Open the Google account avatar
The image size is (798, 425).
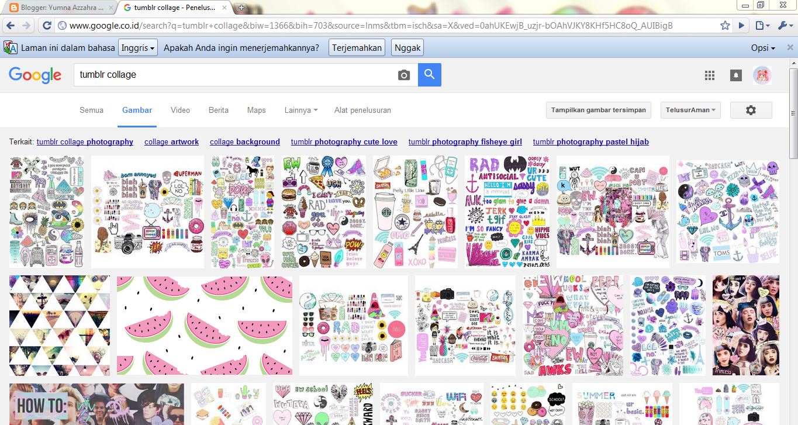coord(762,75)
